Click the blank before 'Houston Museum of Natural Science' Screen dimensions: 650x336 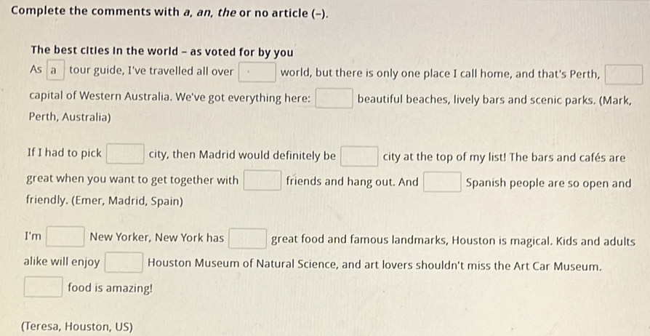coord(124,262)
